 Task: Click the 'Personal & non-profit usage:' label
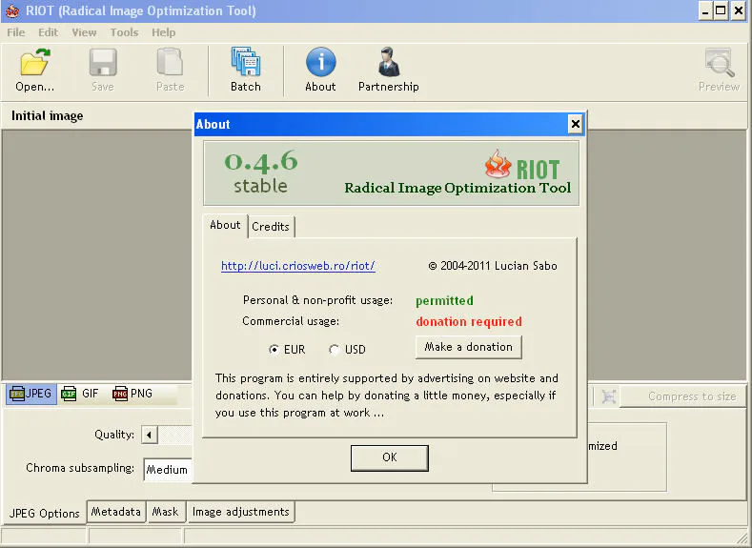[x=317, y=300]
